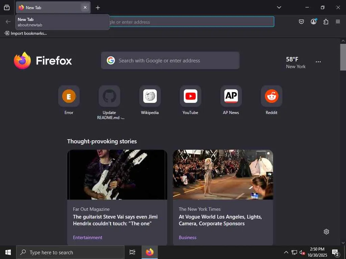Click the taskbar Type here to search box
Viewport: 346px width, 259px height.
coord(70,252)
